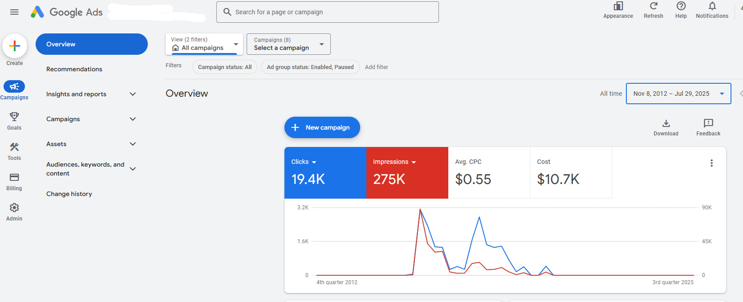This screenshot has height=302, width=743.
Task: Change the Clicks metric via dropdown
Action: (314, 162)
